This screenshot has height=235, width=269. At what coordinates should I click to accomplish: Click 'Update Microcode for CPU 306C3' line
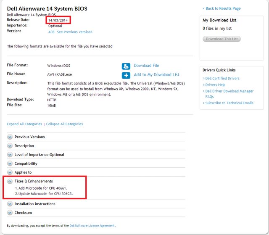[44, 194]
